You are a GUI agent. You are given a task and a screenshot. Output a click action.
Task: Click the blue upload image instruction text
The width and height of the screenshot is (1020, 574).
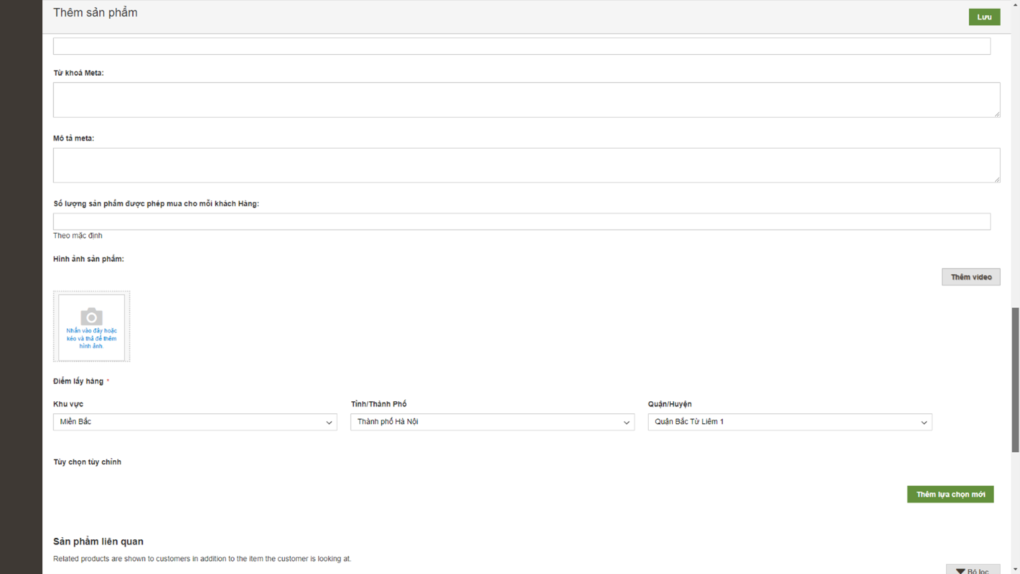pos(91,338)
